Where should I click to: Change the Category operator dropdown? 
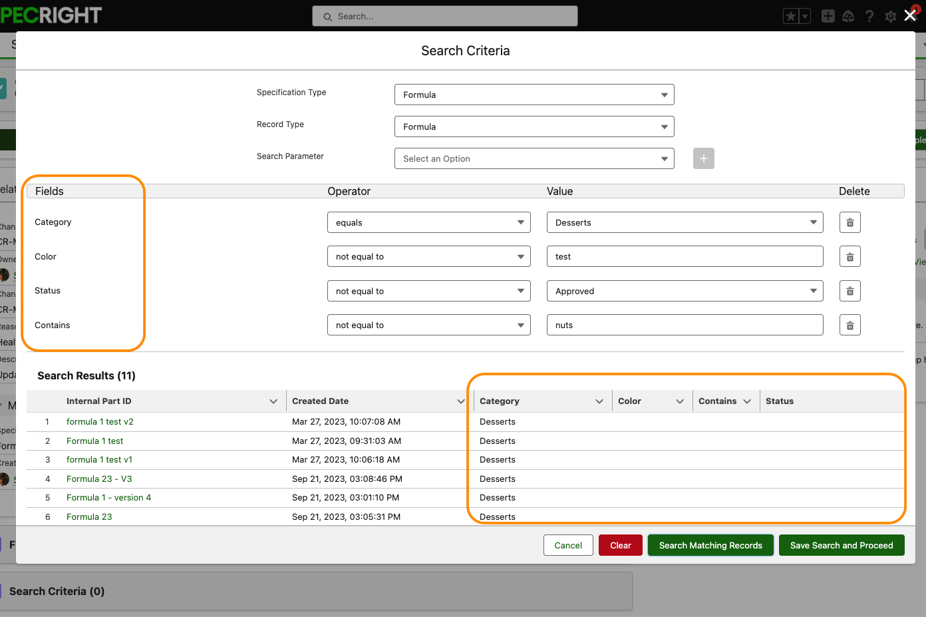428,223
